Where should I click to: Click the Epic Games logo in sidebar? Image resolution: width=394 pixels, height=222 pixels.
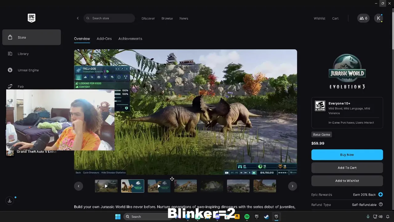(x=31, y=18)
